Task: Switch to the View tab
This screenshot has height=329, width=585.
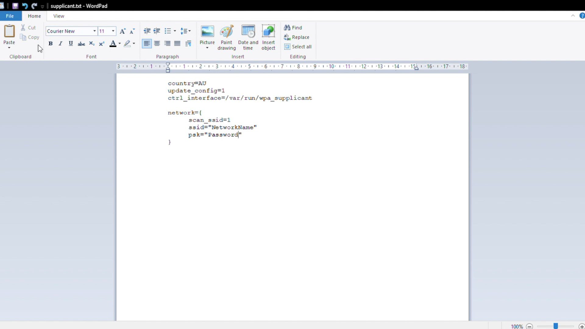Action: [x=58, y=16]
